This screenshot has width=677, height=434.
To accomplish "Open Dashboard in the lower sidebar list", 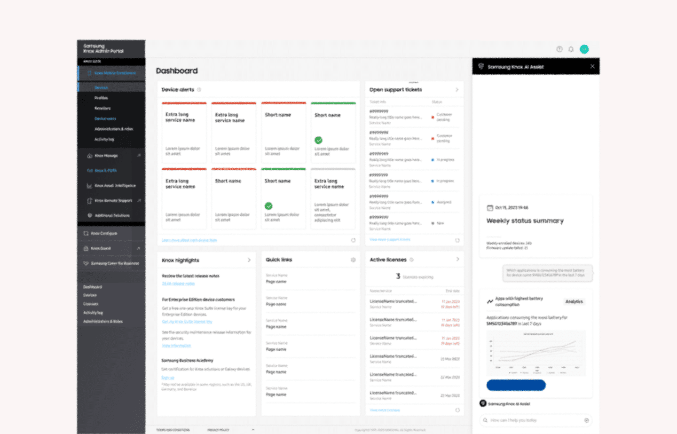I will point(93,287).
